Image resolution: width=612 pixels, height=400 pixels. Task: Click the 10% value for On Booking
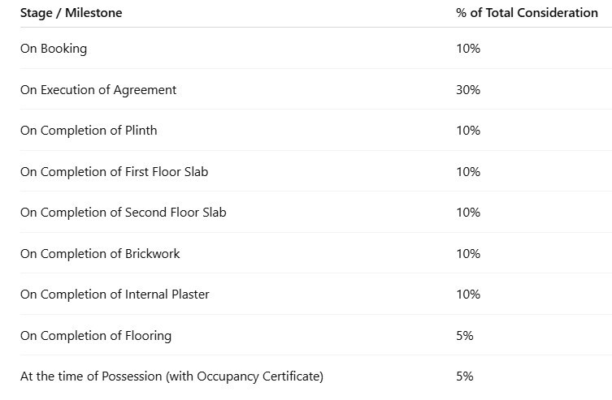(x=468, y=49)
